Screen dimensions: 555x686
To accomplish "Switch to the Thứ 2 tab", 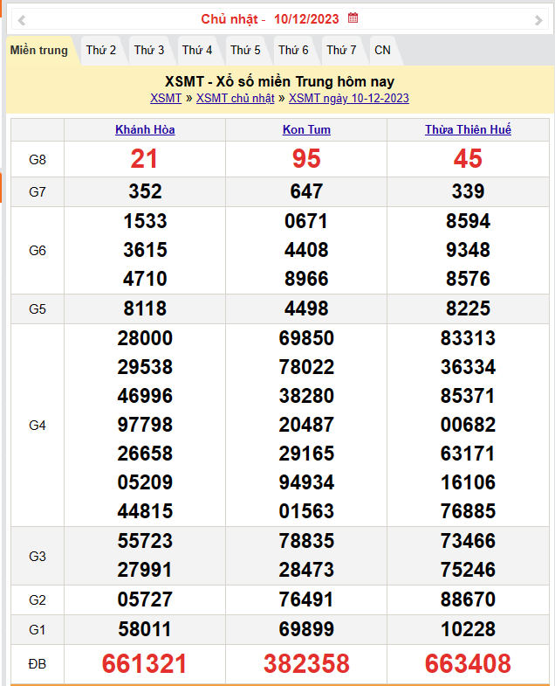I will click(101, 51).
